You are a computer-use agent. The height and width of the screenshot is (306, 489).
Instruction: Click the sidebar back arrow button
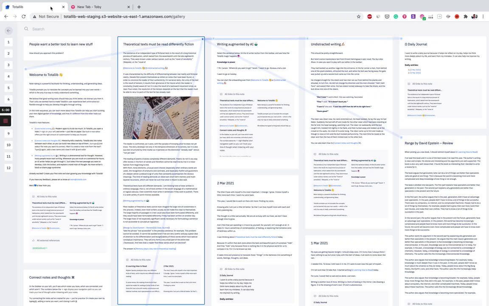pyautogui.click(x=9, y=31)
